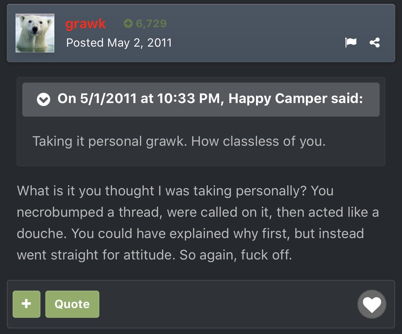Click quoted text 'Taking it personal grawk'
The width and height of the screenshot is (402, 334).
(x=109, y=141)
